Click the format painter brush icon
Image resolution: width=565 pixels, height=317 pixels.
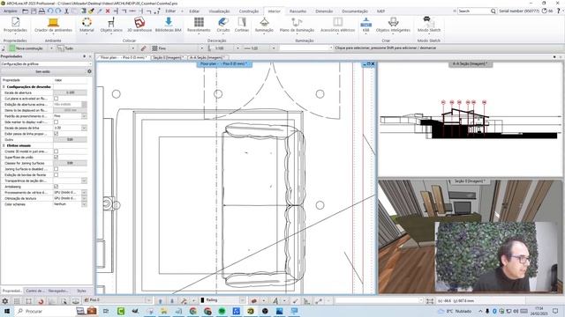[x=91, y=11]
